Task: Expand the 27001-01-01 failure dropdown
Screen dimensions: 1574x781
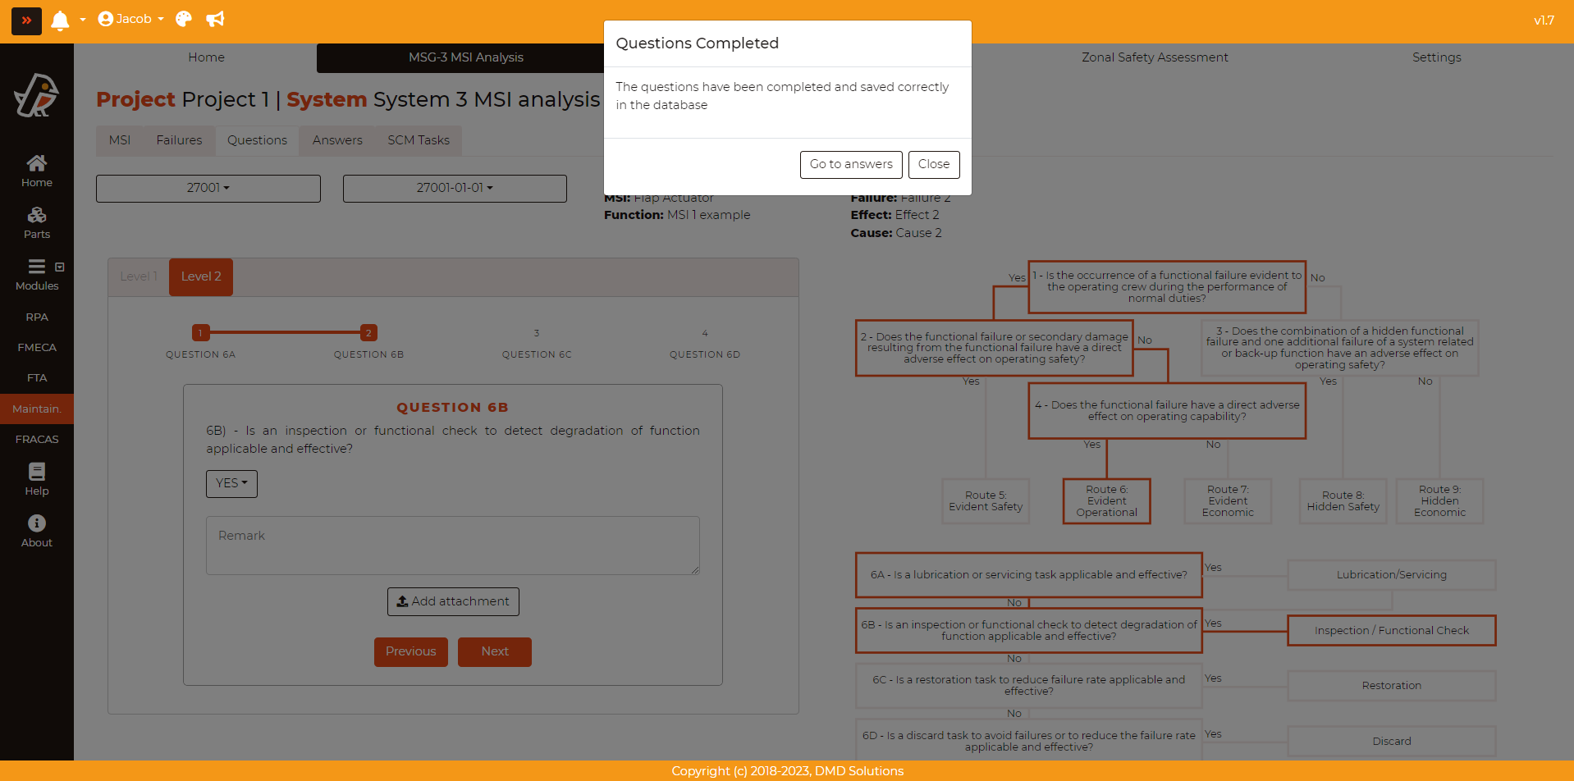Action: [455, 188]
